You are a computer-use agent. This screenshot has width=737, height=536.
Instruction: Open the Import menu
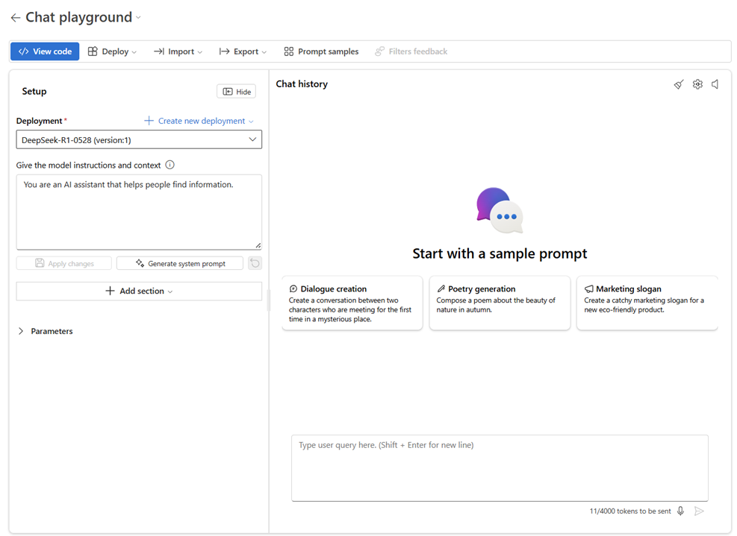178,51
